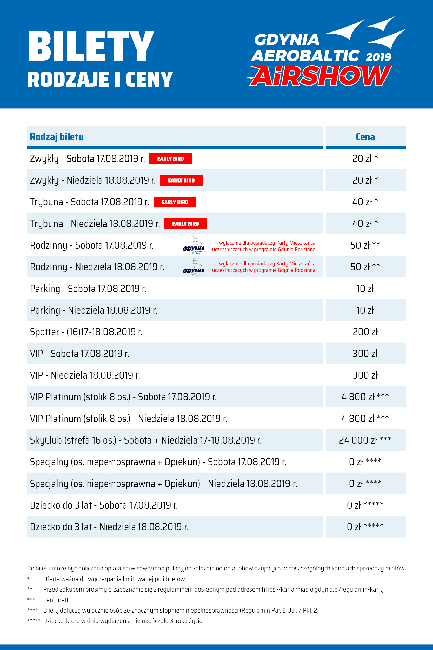The height and width of the screenshot is (650, 433).
Task: Click Gdynia Rodzinna logo in Rodzinny Sobota row
Action: coord(194,245)
